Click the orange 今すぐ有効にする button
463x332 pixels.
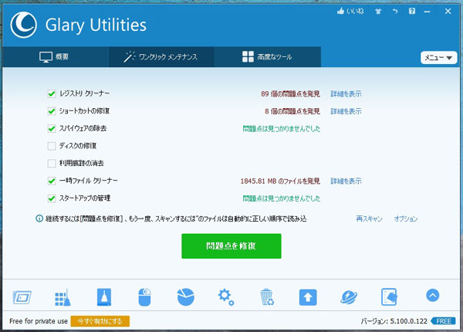point(100,321)
